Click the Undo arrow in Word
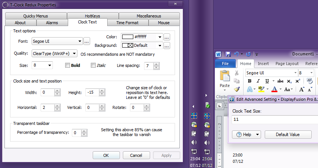The height and width of the screenshot is (168, 318). pos(237,54)
